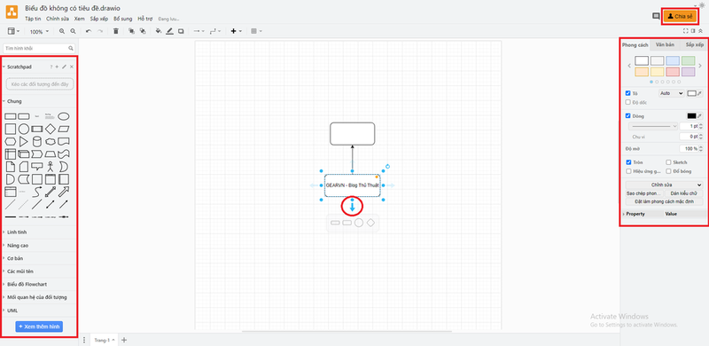
Task: Select the diamond shape in Chung palette
Action: pos(51,129)
